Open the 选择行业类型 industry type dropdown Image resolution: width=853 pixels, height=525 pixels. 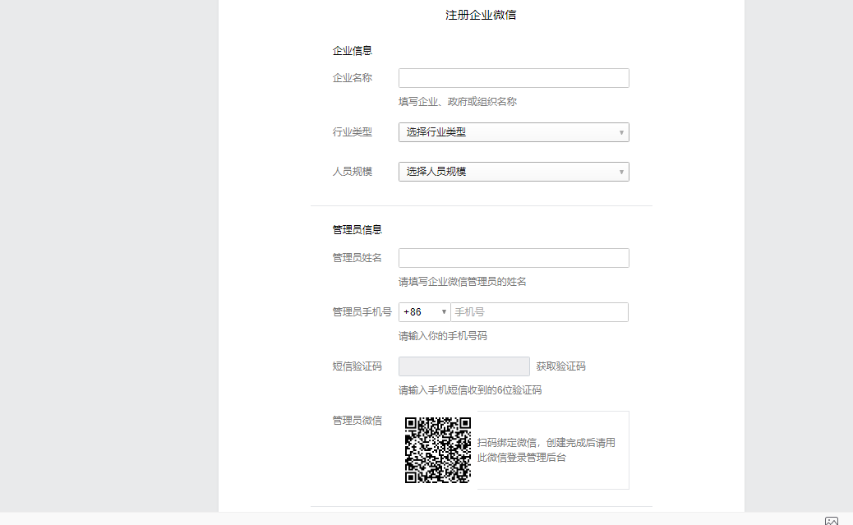pyautogui.click(x=514, y=131)
